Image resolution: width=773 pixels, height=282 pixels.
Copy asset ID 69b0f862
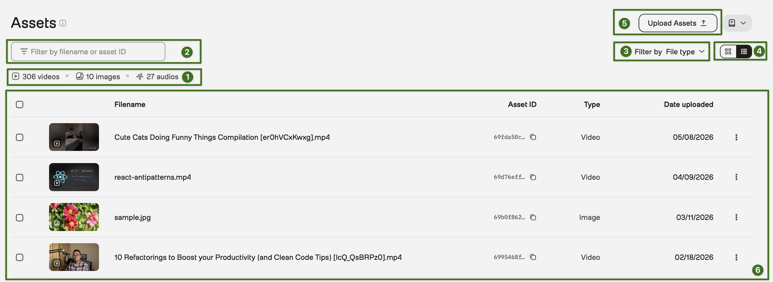pos(533,217)
